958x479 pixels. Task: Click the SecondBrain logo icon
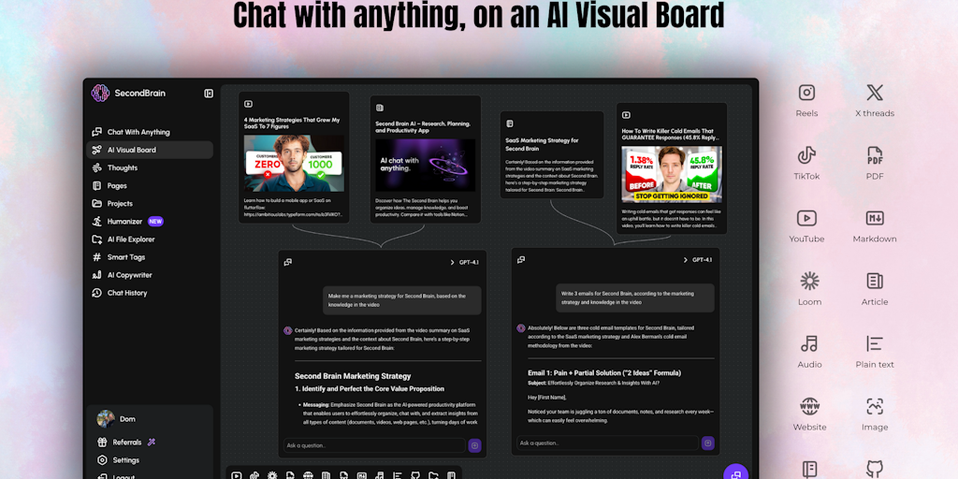click(x=100, y=94)
